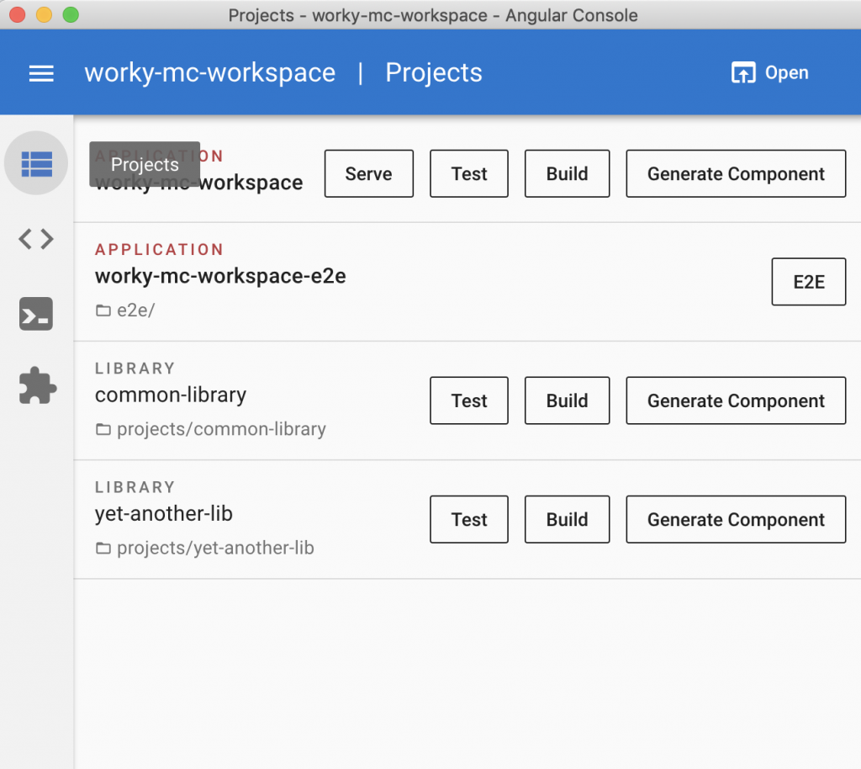
Task: Run Test for worky-mc-workspace application
Action: pyautogui.click(x=468, y=174)
